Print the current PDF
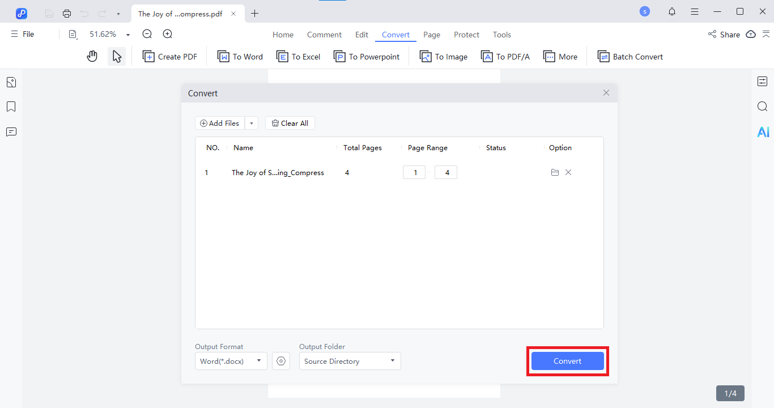This screenshot has width=774, height=408. (x=66, y=12)
